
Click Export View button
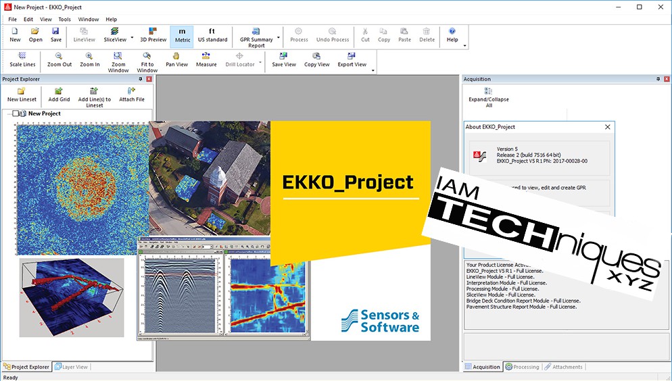point(352,60)
